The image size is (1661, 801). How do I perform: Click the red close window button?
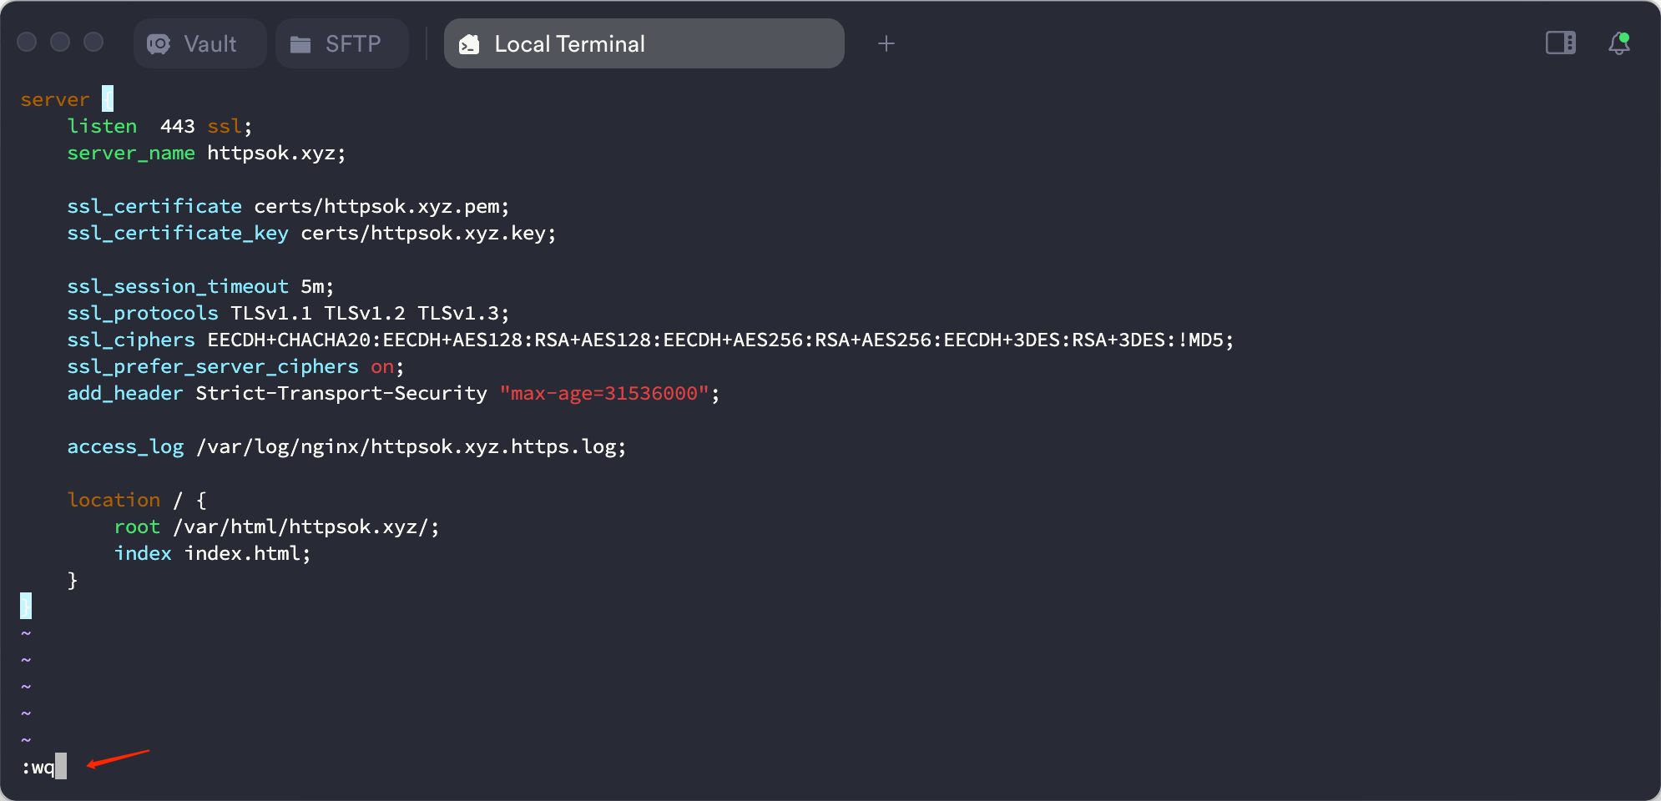tap(27, 42)
